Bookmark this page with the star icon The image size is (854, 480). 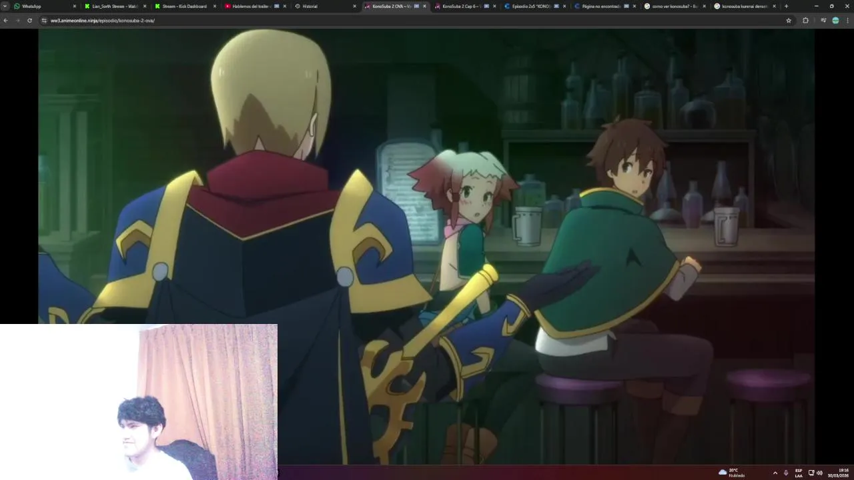[x=789, y=21]
